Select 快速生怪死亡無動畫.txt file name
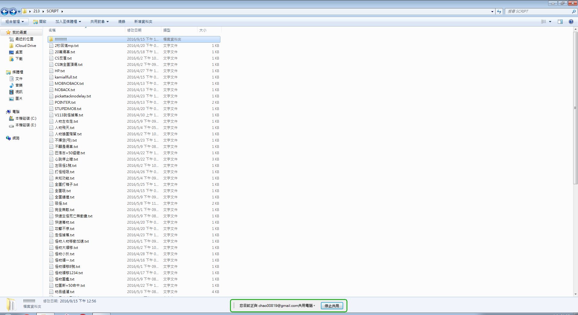This screenshot has height=315, width=578. pos(73,216)
